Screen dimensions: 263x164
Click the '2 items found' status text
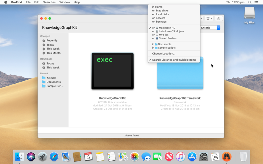[132, 136]
